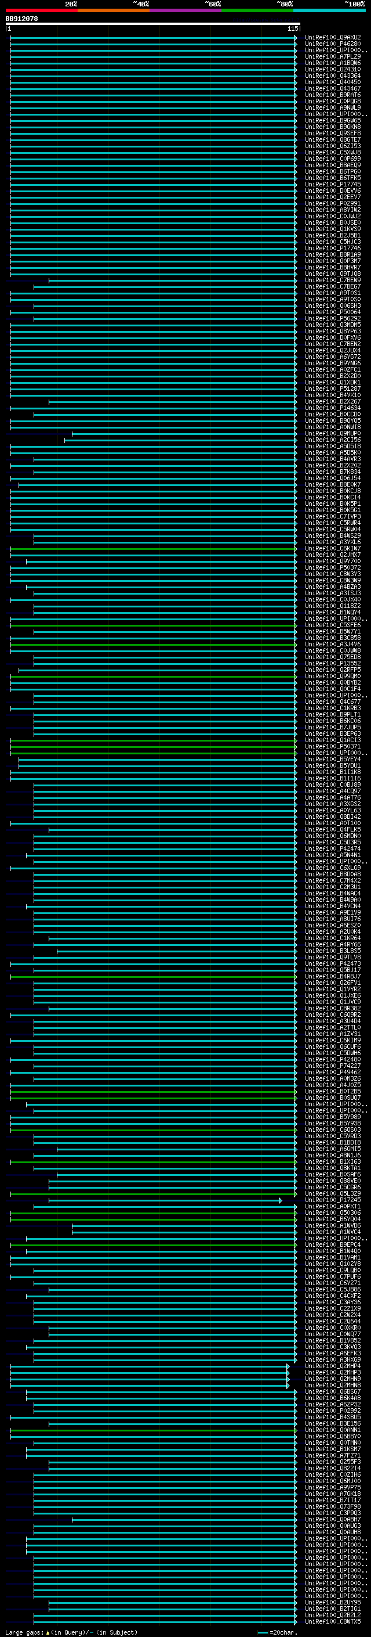Screen dimensions: 371x1637
Task: Click green alignment bar of UniRef100_A3J4V6
Action: (x=154, y=645)
